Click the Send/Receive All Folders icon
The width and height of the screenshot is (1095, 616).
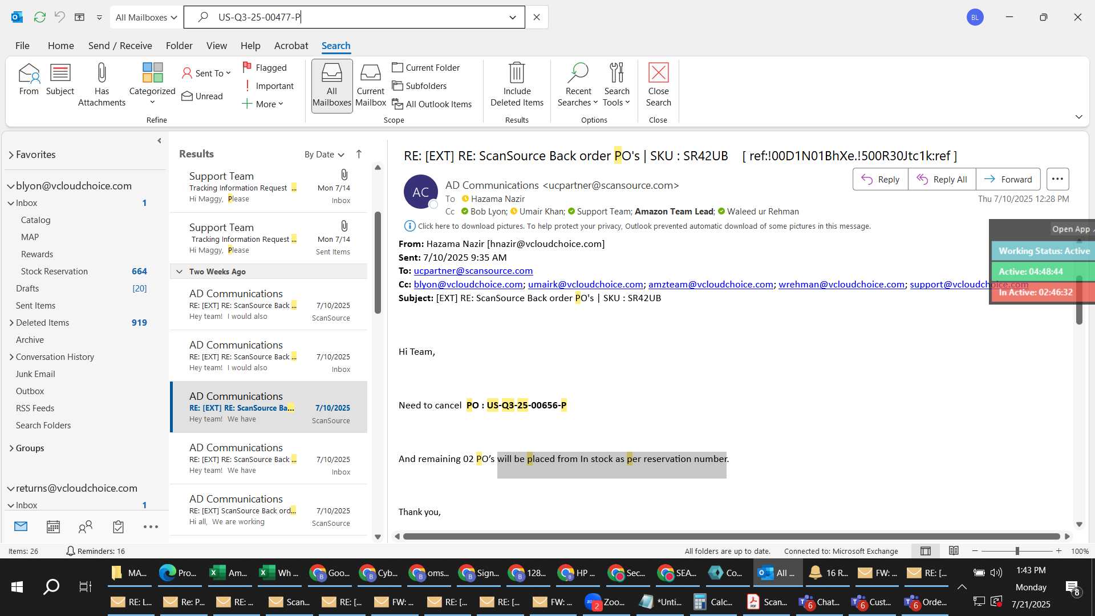pos(39,17)
